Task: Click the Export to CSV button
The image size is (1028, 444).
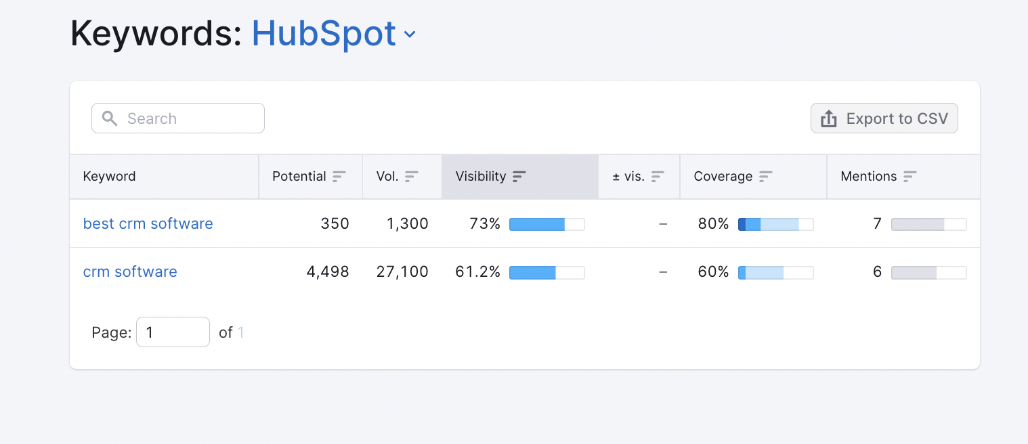Action: coord(884,118)
